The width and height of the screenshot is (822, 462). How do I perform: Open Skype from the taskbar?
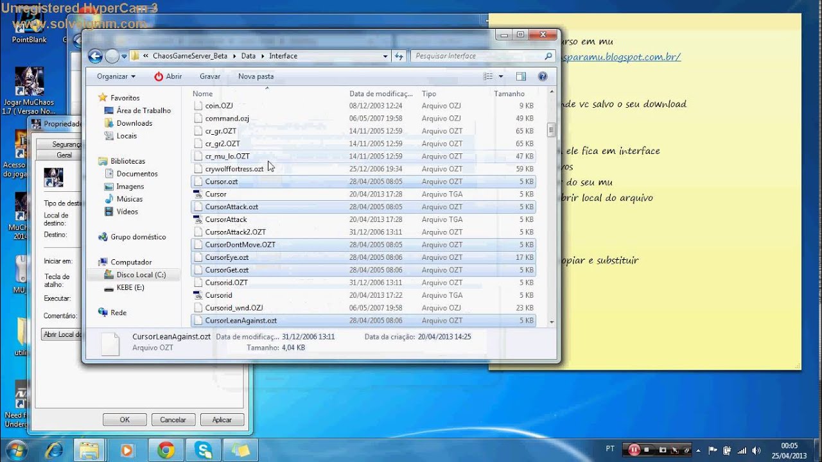(204, 450)
